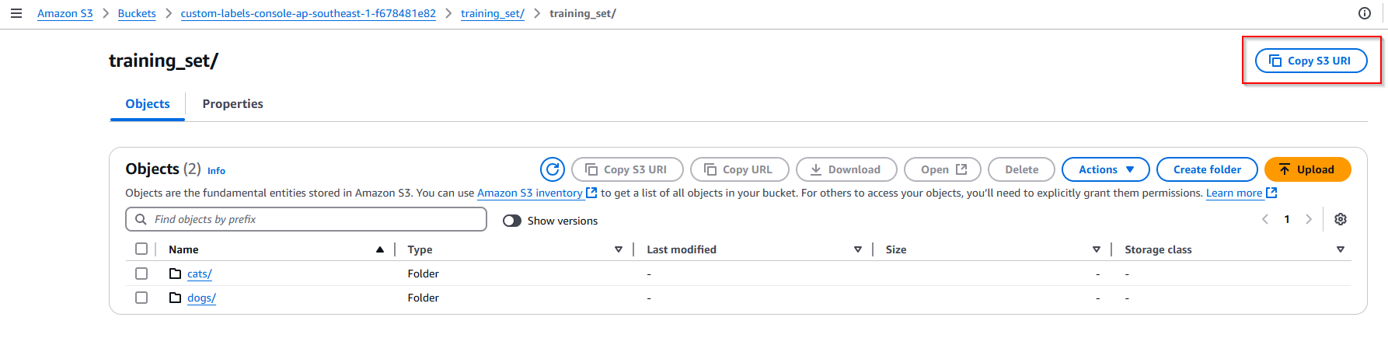Focus the Find objects by prefix field

pyautogui.click(x=306, y=219)
